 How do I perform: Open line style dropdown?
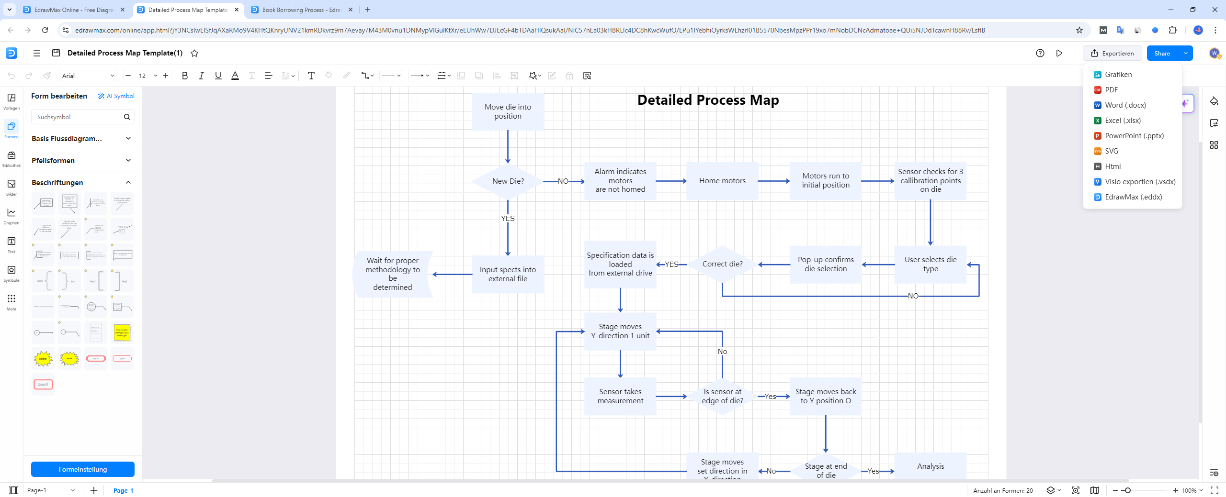(391, 76)
